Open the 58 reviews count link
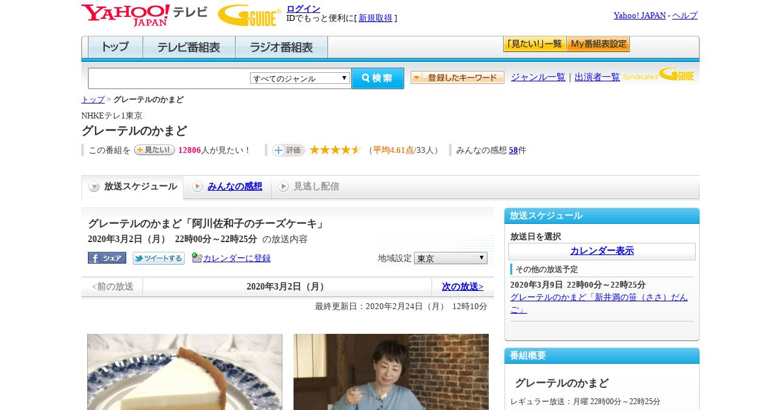Viewport: 781px width, 410px height. click(514, 150)
